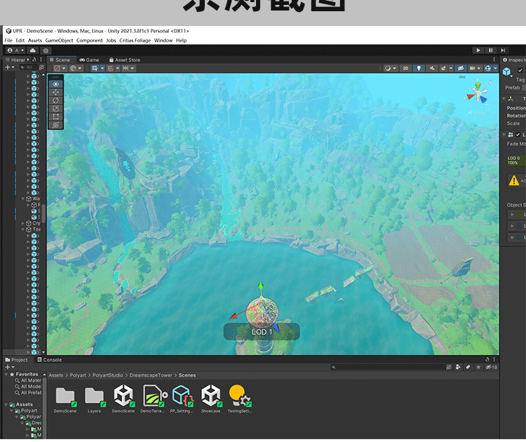Click PolyartStudio in the breadcrumb path

click(x=108, y=375)
